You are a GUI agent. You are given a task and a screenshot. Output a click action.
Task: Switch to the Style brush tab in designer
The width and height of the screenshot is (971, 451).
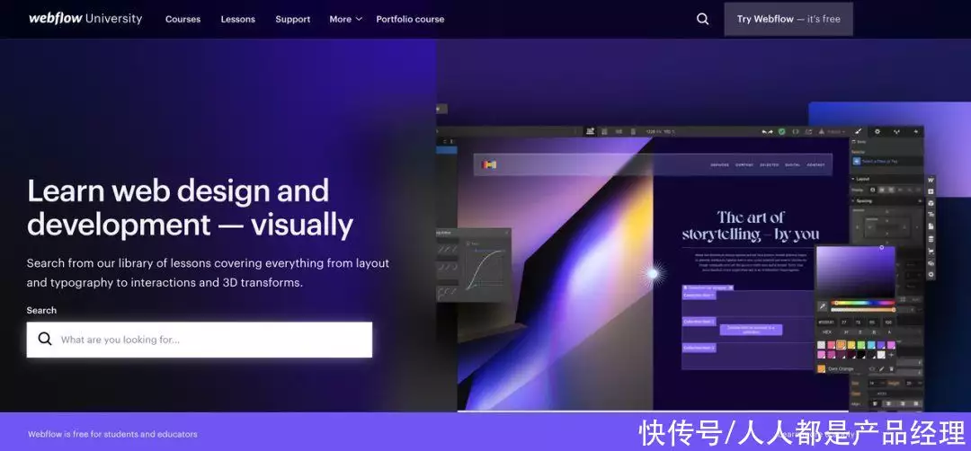coord(859,132)
